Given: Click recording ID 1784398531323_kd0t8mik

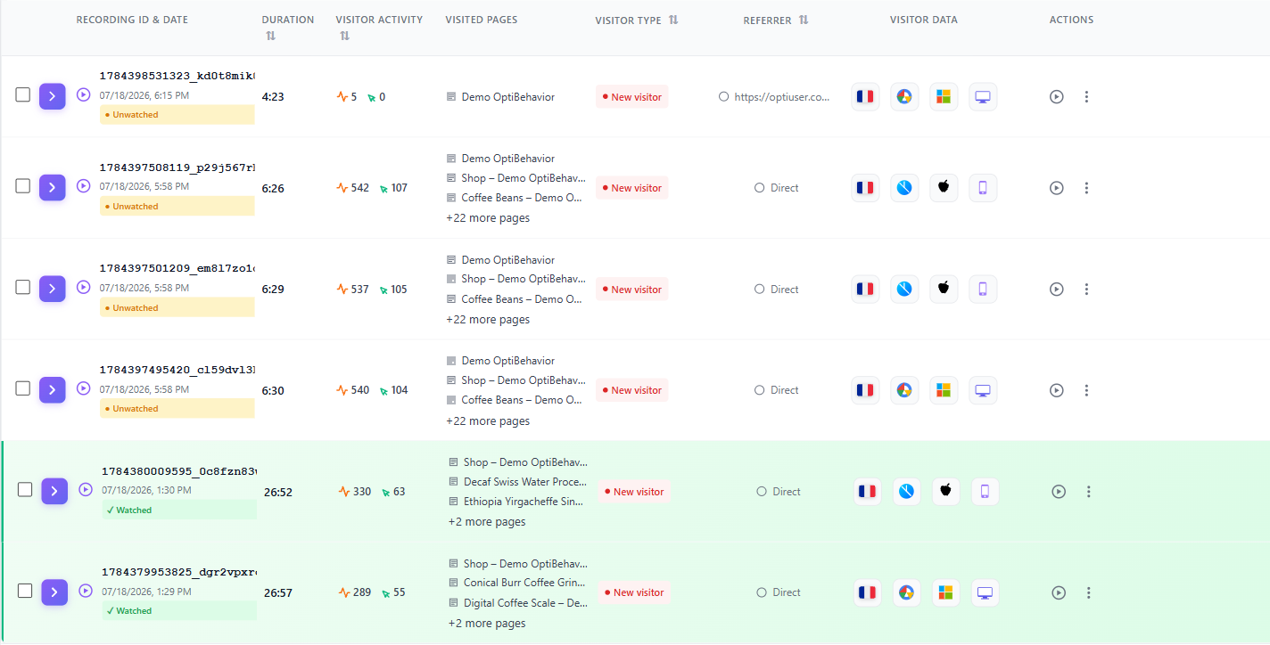Looking at the screenshot, I should 177,77.
